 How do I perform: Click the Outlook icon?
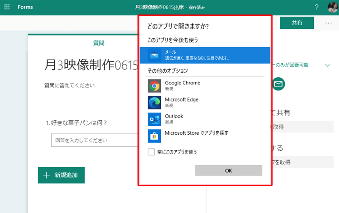tap(154, 119)
